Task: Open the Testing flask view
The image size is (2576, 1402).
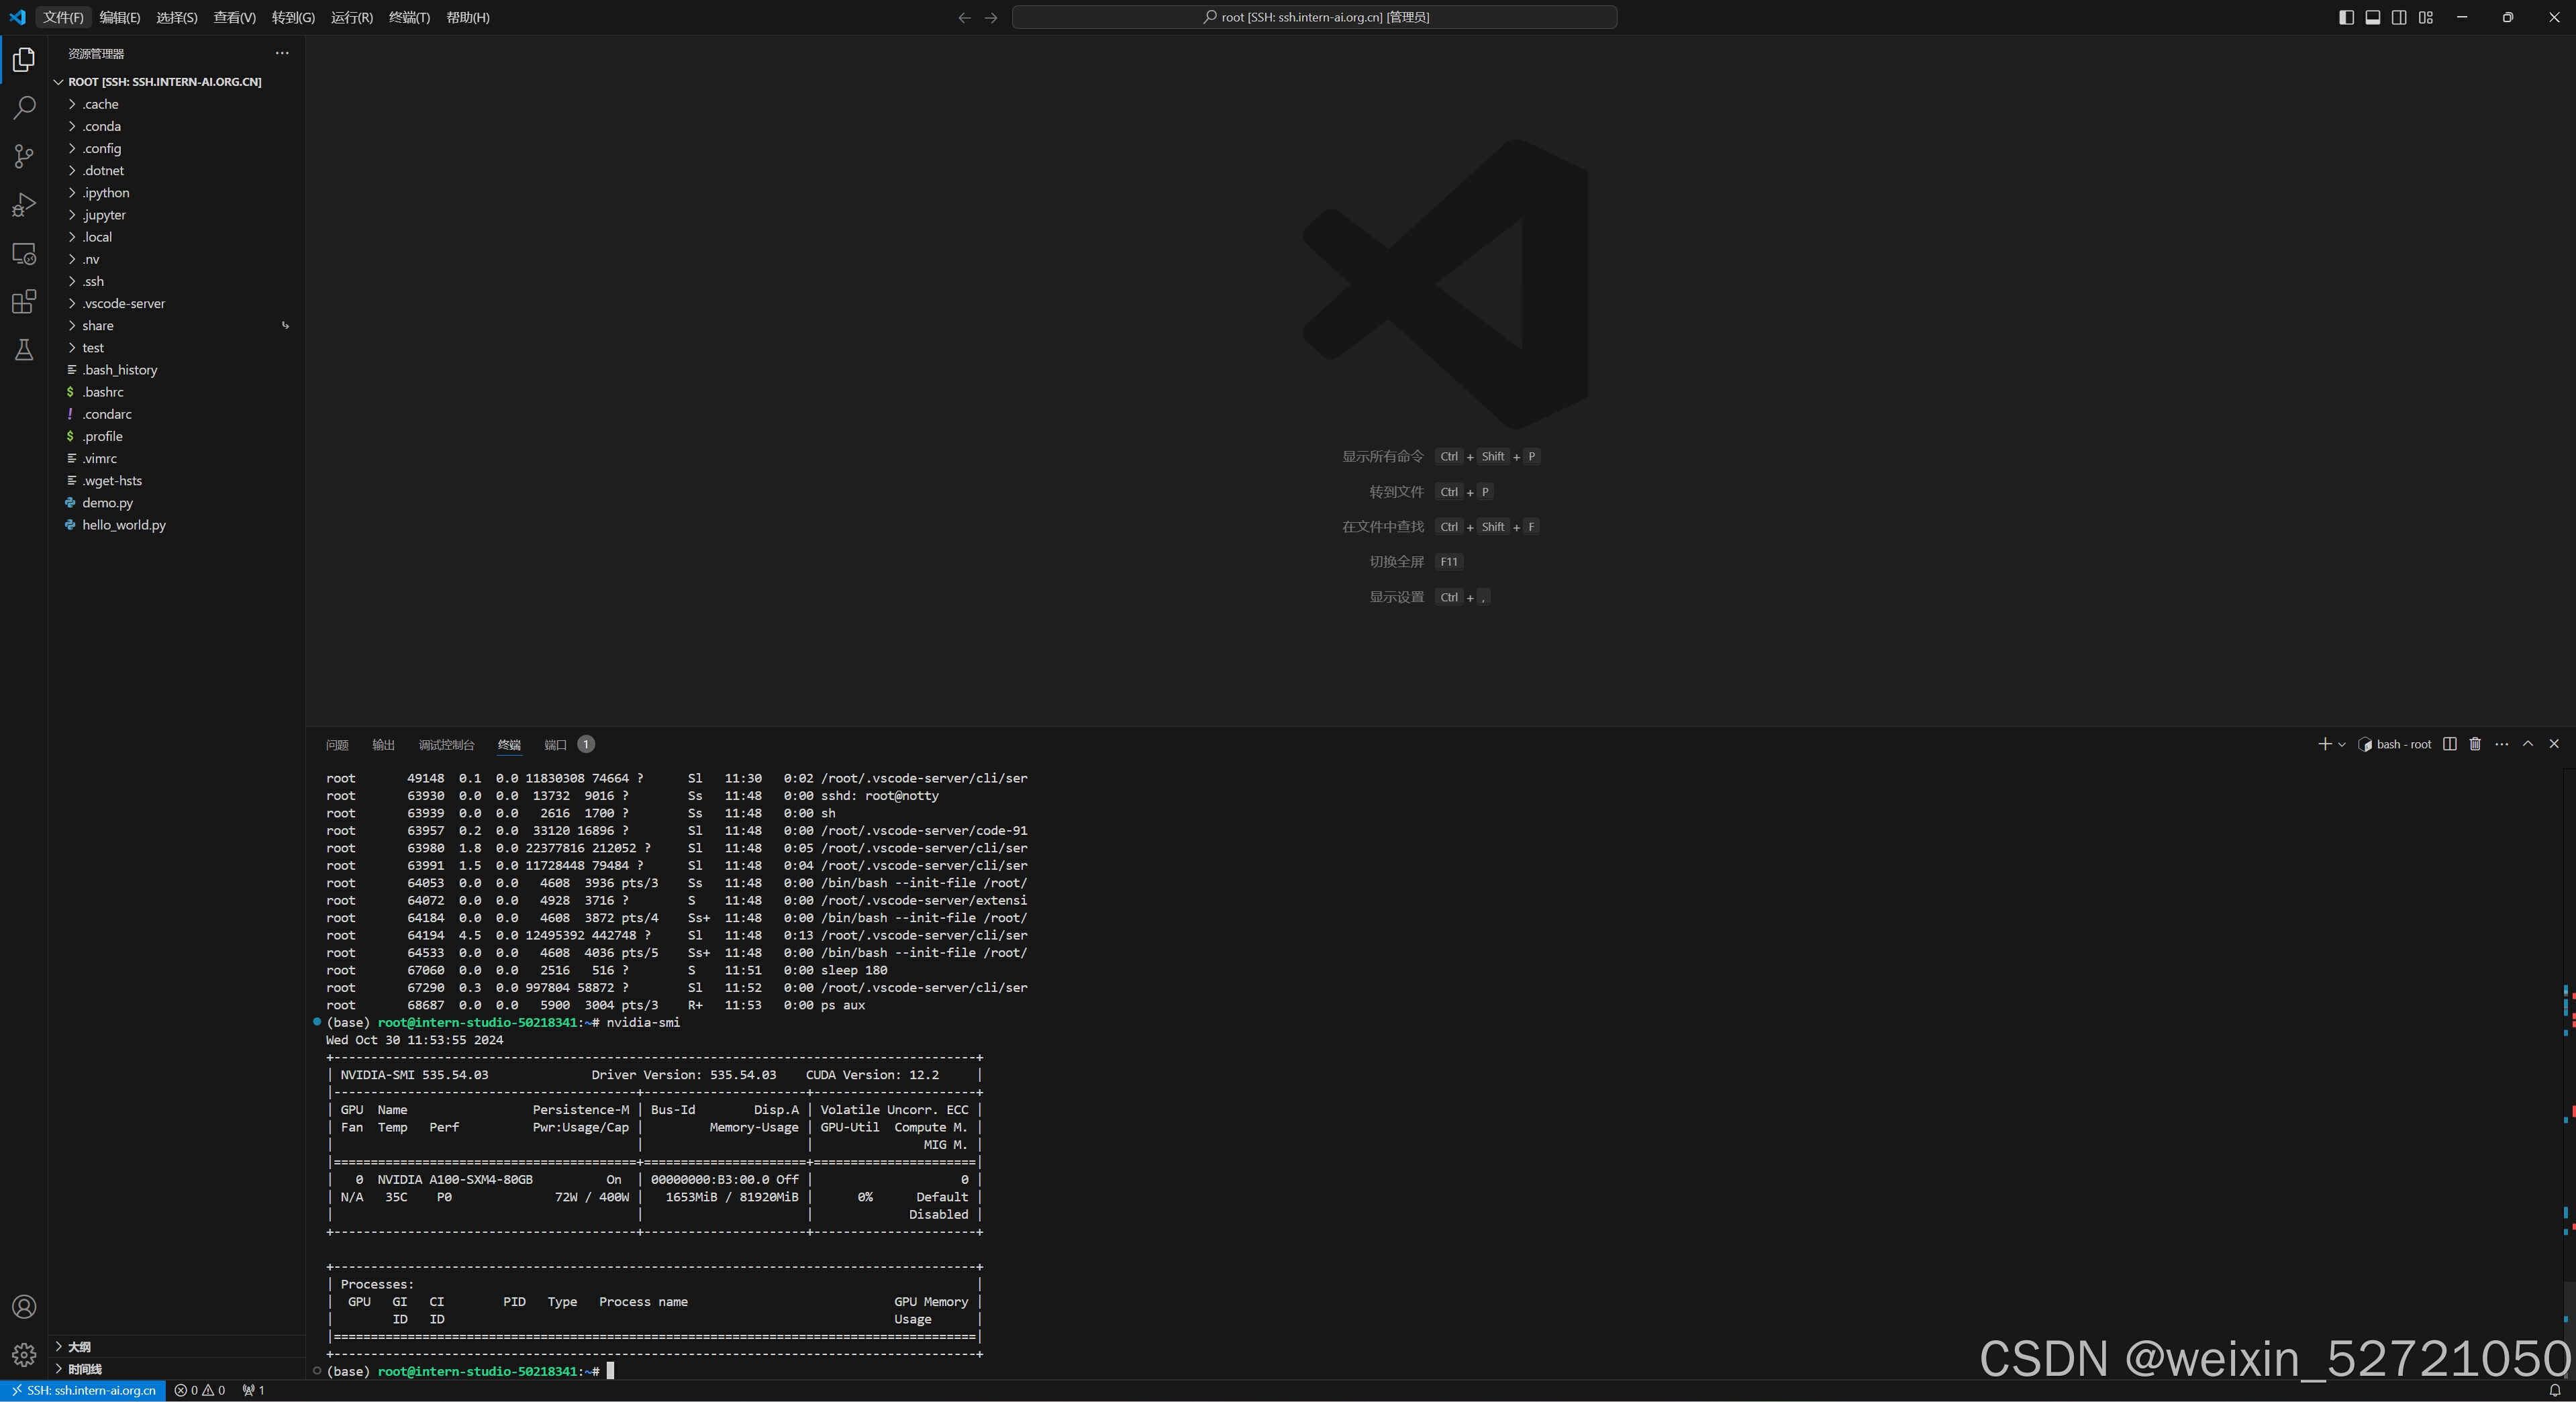Action: 24,350
